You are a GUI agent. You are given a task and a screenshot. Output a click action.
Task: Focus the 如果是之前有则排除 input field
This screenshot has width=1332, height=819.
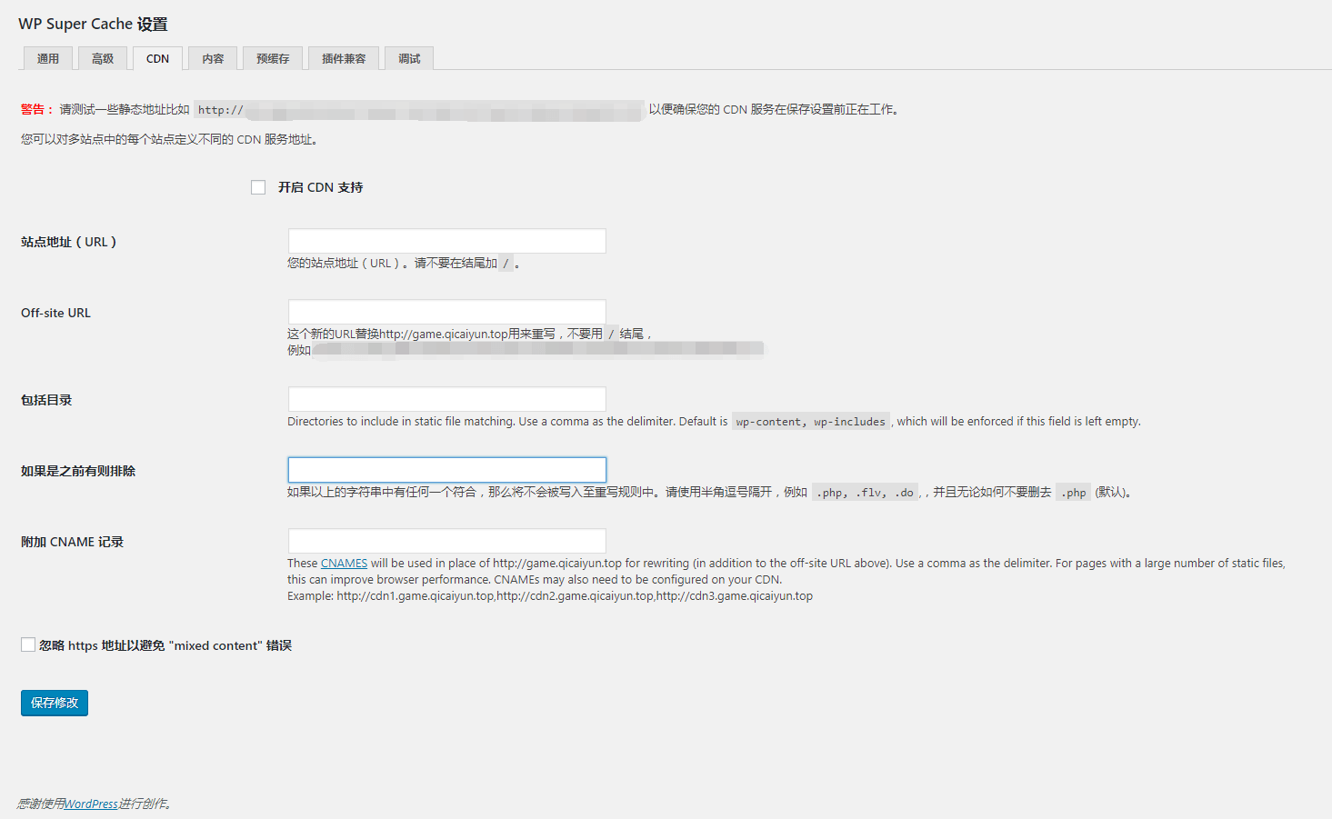446,470
